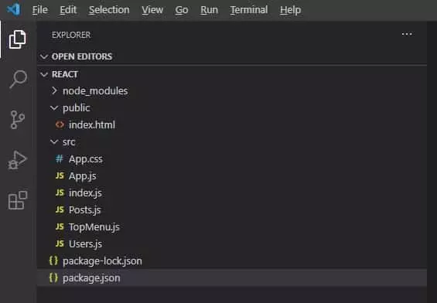Collapse the REACT project root
This screenshot has height=303, width=437.
click(x=44, y=74)
